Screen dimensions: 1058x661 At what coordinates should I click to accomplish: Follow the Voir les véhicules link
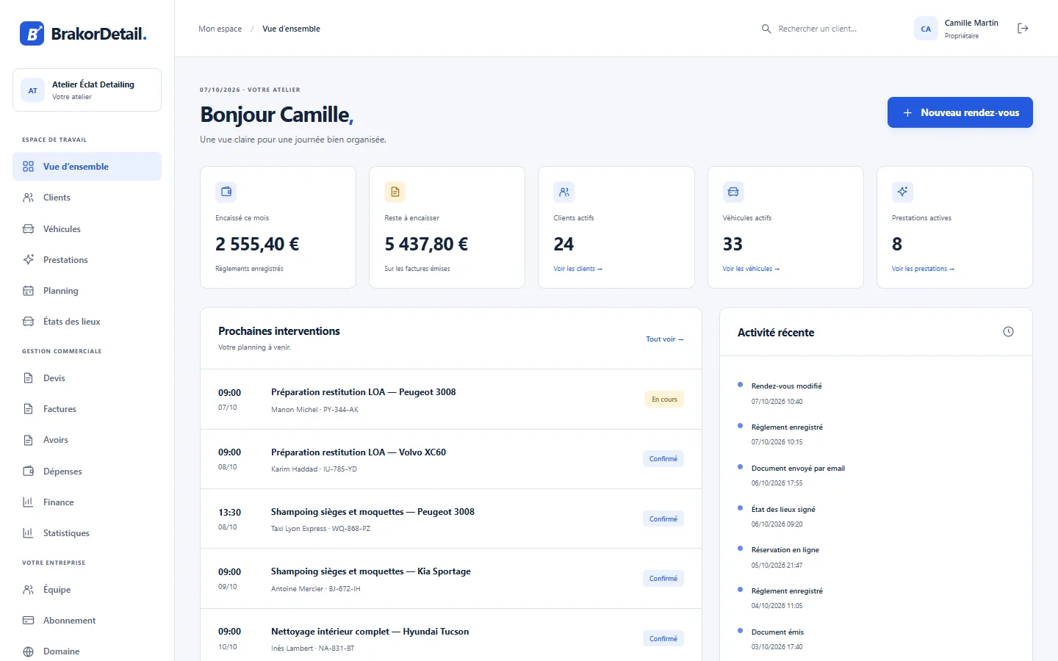(751, 269)
